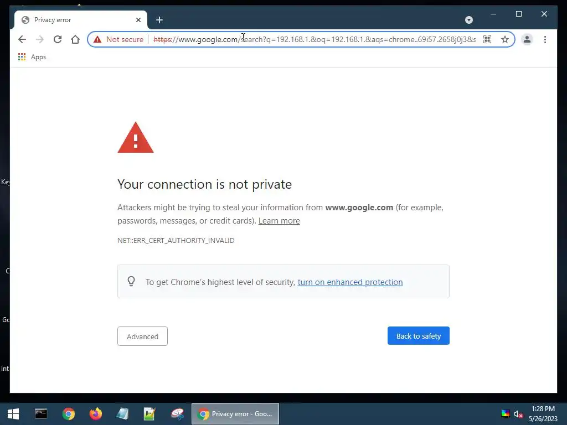Maximize the Chrome window
The width and height of the screenshot is (567, 425).
518,14
